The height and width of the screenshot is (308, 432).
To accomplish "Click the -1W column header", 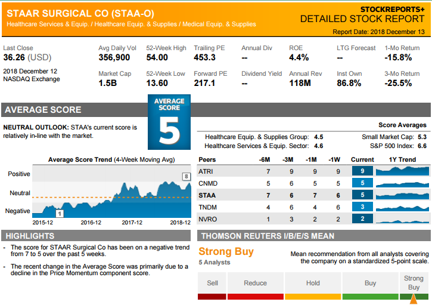I will (x=334, y=159).
